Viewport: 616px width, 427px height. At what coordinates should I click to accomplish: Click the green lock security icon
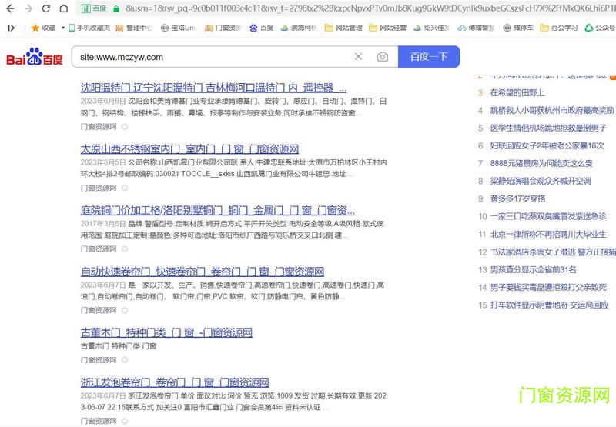(x=116, y=8)
